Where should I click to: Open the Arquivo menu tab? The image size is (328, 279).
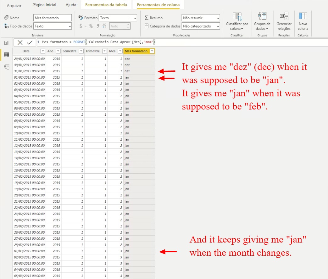(14, 6)
